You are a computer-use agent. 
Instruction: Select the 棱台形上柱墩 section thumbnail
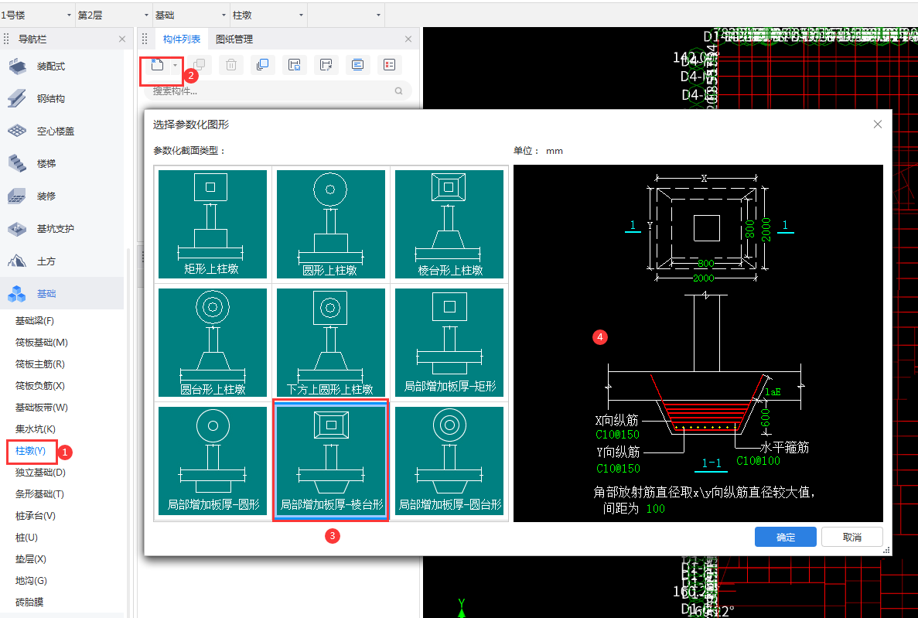point(449,224)
